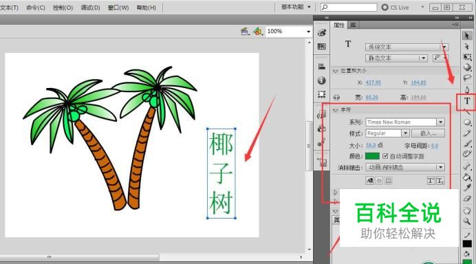This screenshot has height=264, width=476.
Task: Open the Times New Roman font dropdown
Action: coord(405,122)
